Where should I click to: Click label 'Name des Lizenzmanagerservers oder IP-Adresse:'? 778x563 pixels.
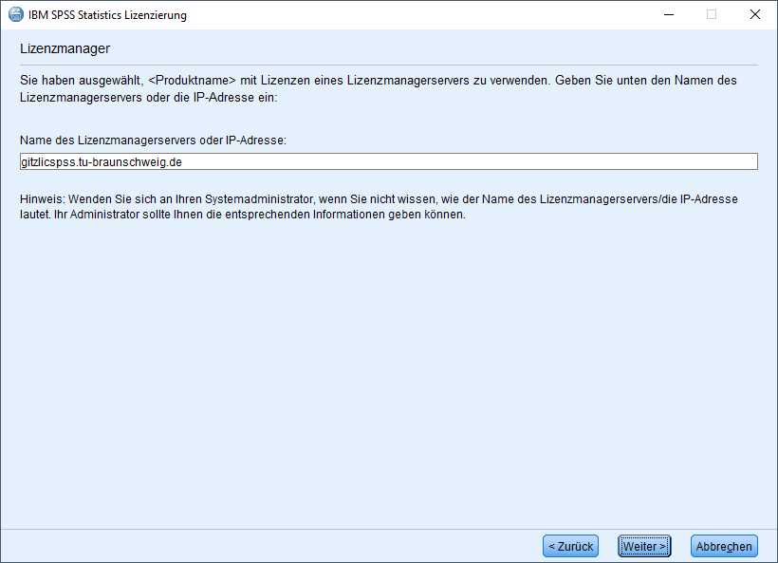[154, 141]
